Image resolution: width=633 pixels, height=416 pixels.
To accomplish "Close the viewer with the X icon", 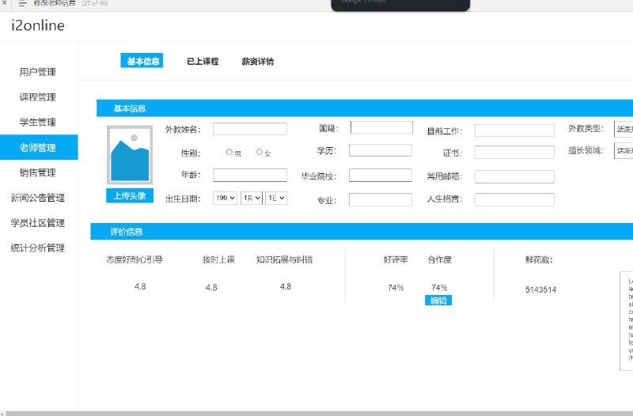I will 4,3.
